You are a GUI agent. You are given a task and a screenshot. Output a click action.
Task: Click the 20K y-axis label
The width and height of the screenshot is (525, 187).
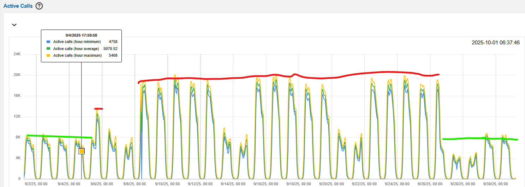coord(17,75)
